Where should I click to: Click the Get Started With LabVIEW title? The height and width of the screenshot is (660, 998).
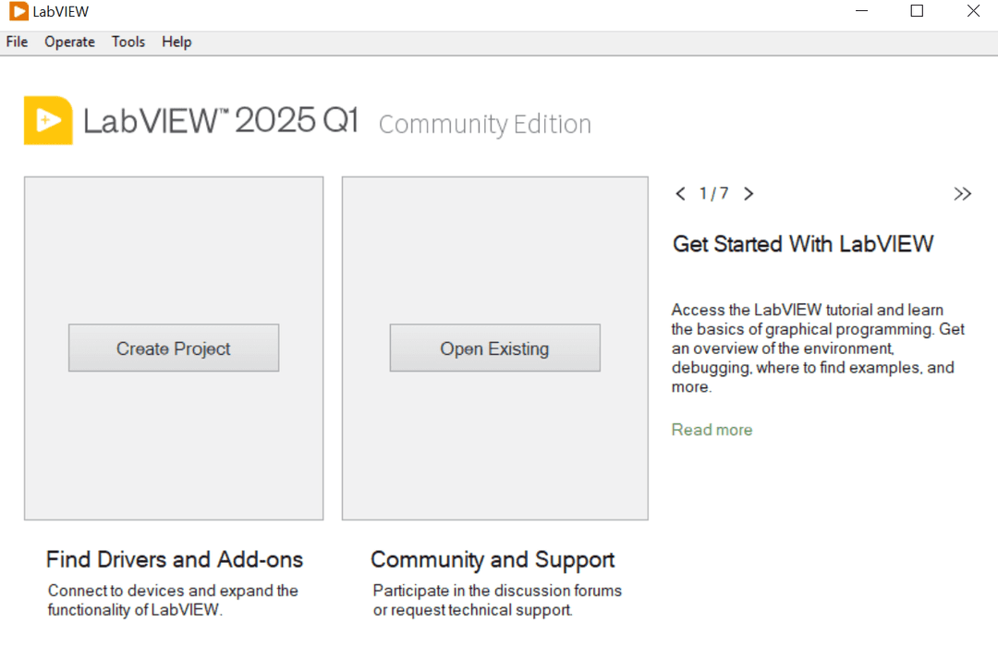(x=803, y=244)
